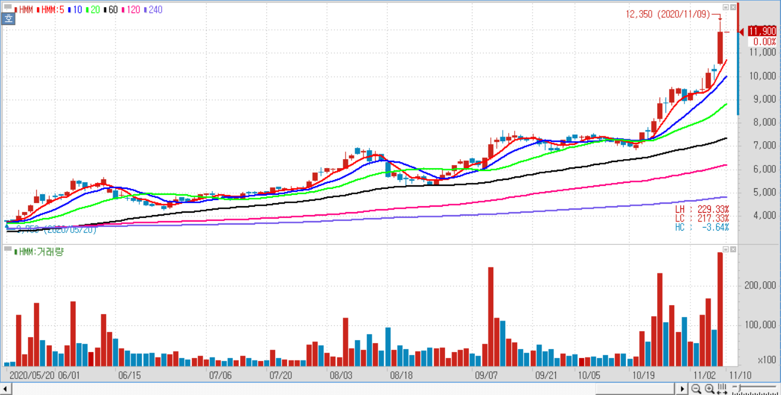Click the gray panel icon at chart top-left
The image size is (781, 395).
[x=8, y=7]
